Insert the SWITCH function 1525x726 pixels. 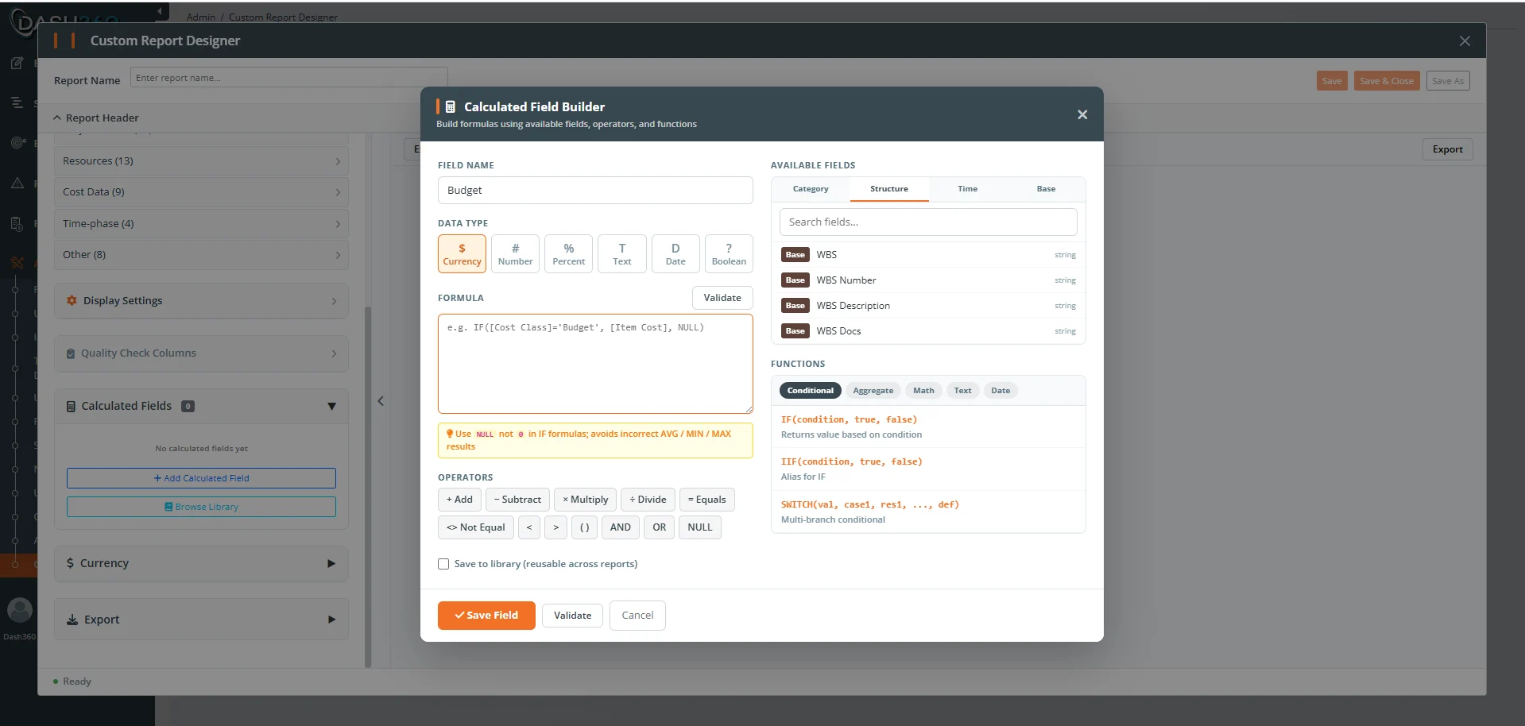tap(928, 512)
